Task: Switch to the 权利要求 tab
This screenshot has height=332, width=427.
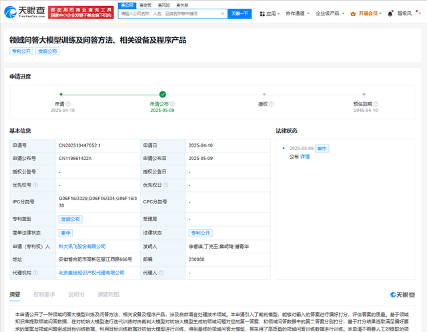Action: (44, 295)
